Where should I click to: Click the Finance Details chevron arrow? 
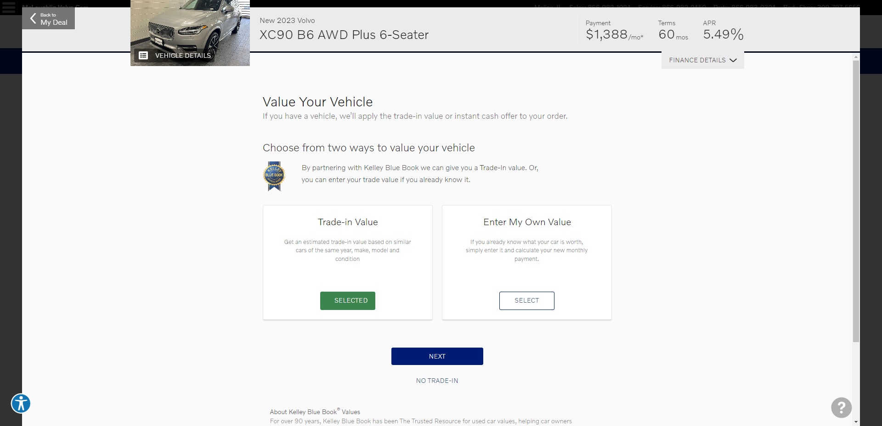pos(733,60)
